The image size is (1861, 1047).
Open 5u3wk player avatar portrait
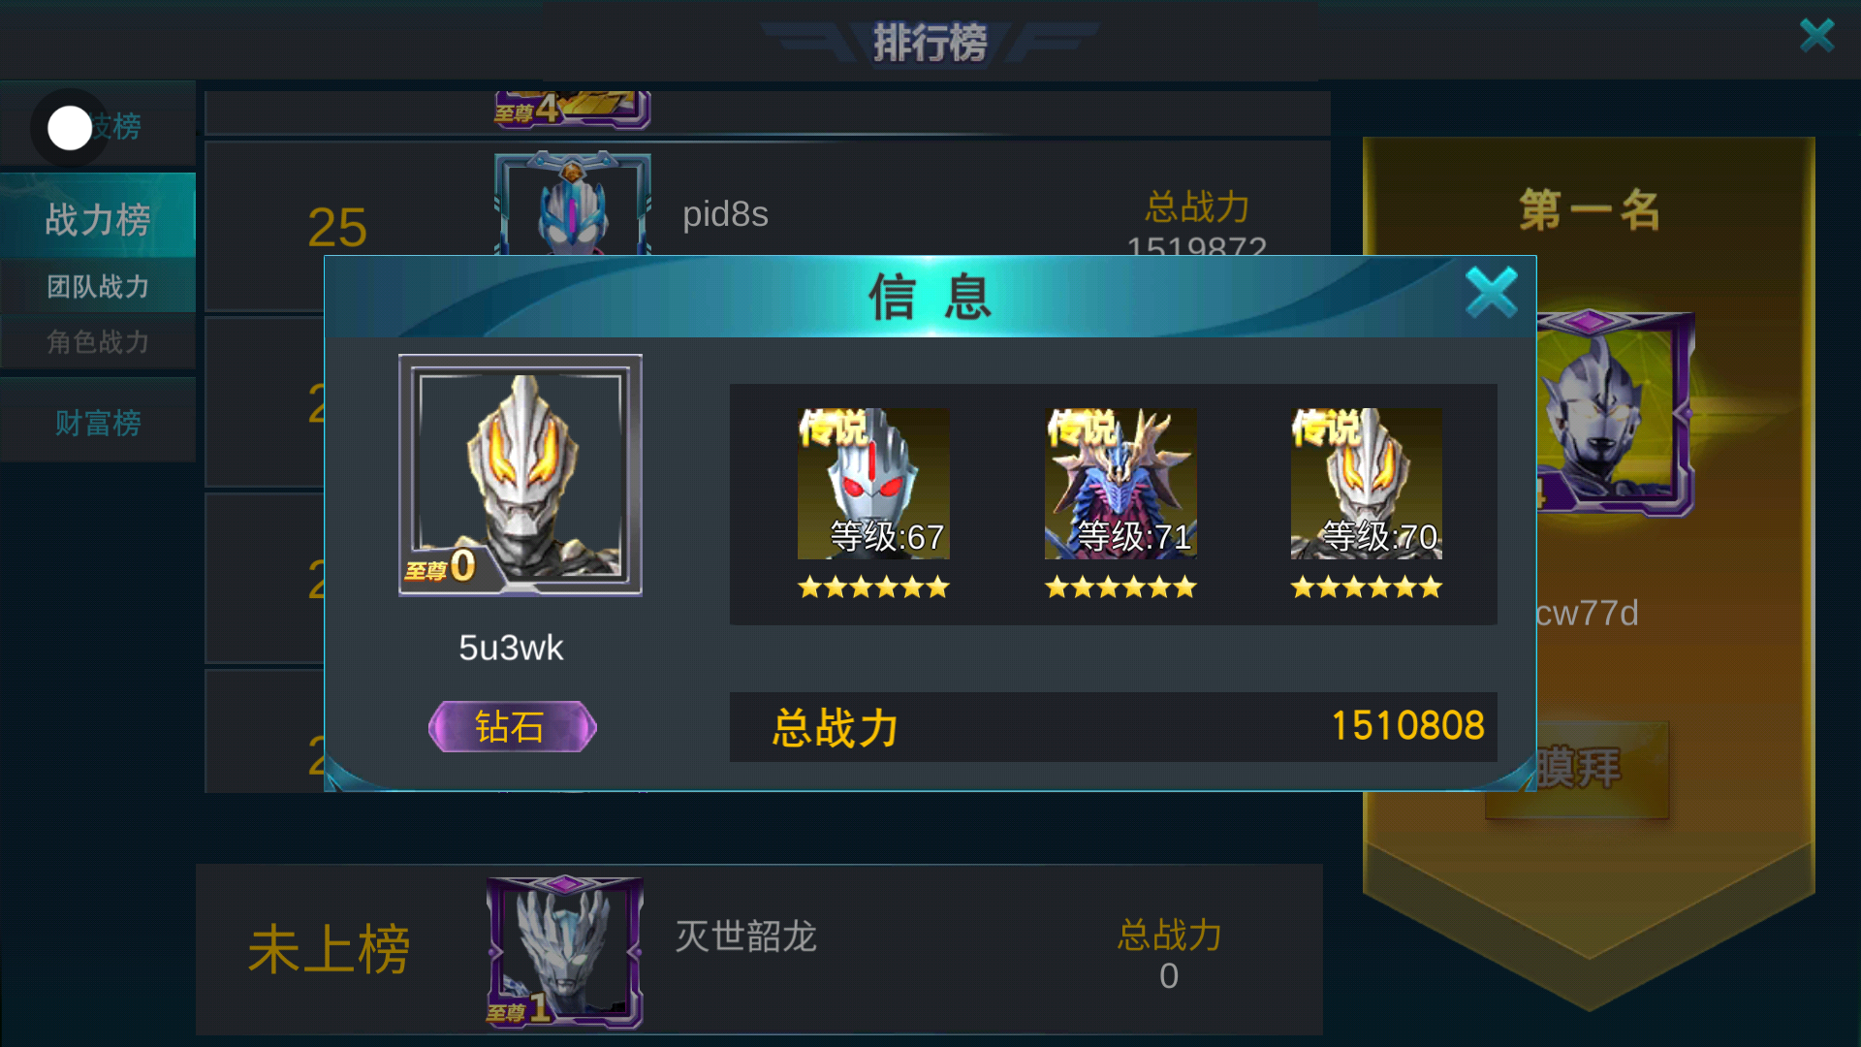pyautogui.click(x=520, y=475)
